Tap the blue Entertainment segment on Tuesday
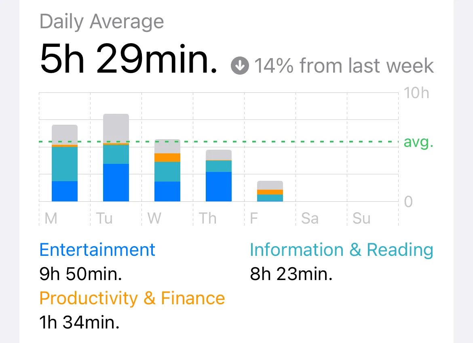 point(116,182)
